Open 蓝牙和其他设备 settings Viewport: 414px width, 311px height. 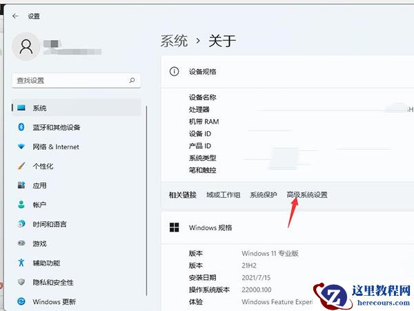[x=77, y=127]
